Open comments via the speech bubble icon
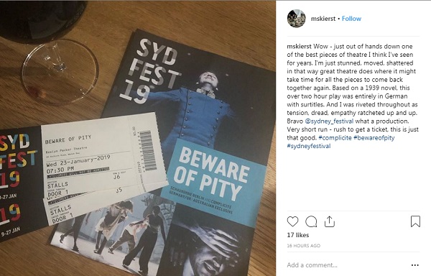The height and width of the screenshot is (276, 431). pos(311,221)
